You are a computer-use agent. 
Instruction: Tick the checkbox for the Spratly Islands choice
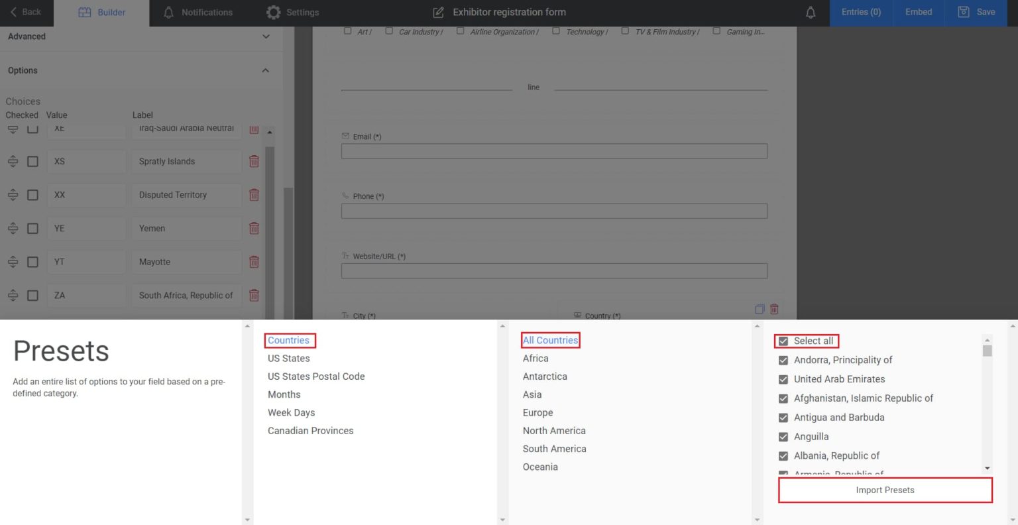tap(32, 161)
